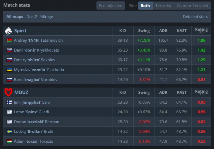The image size is (214, 149).
Task: Switch side filter to Counter-Terrorist
Action: coord(192,6)
